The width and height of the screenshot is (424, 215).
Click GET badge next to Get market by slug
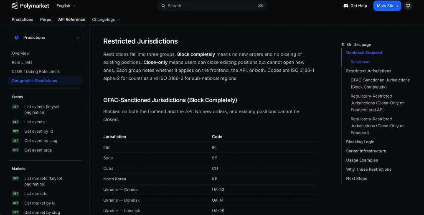tap(15, 212)
